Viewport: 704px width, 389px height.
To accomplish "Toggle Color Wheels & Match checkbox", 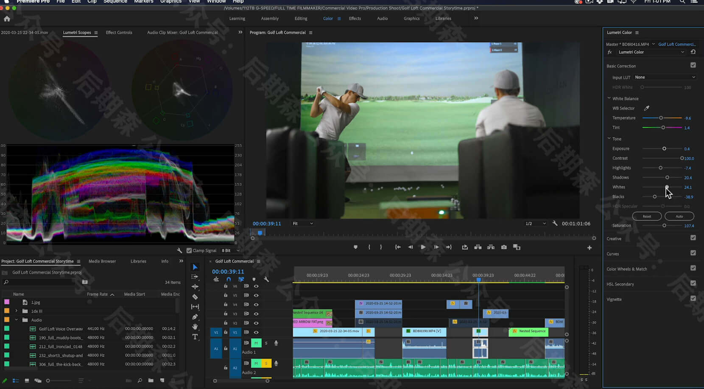I will pos(693,268).
